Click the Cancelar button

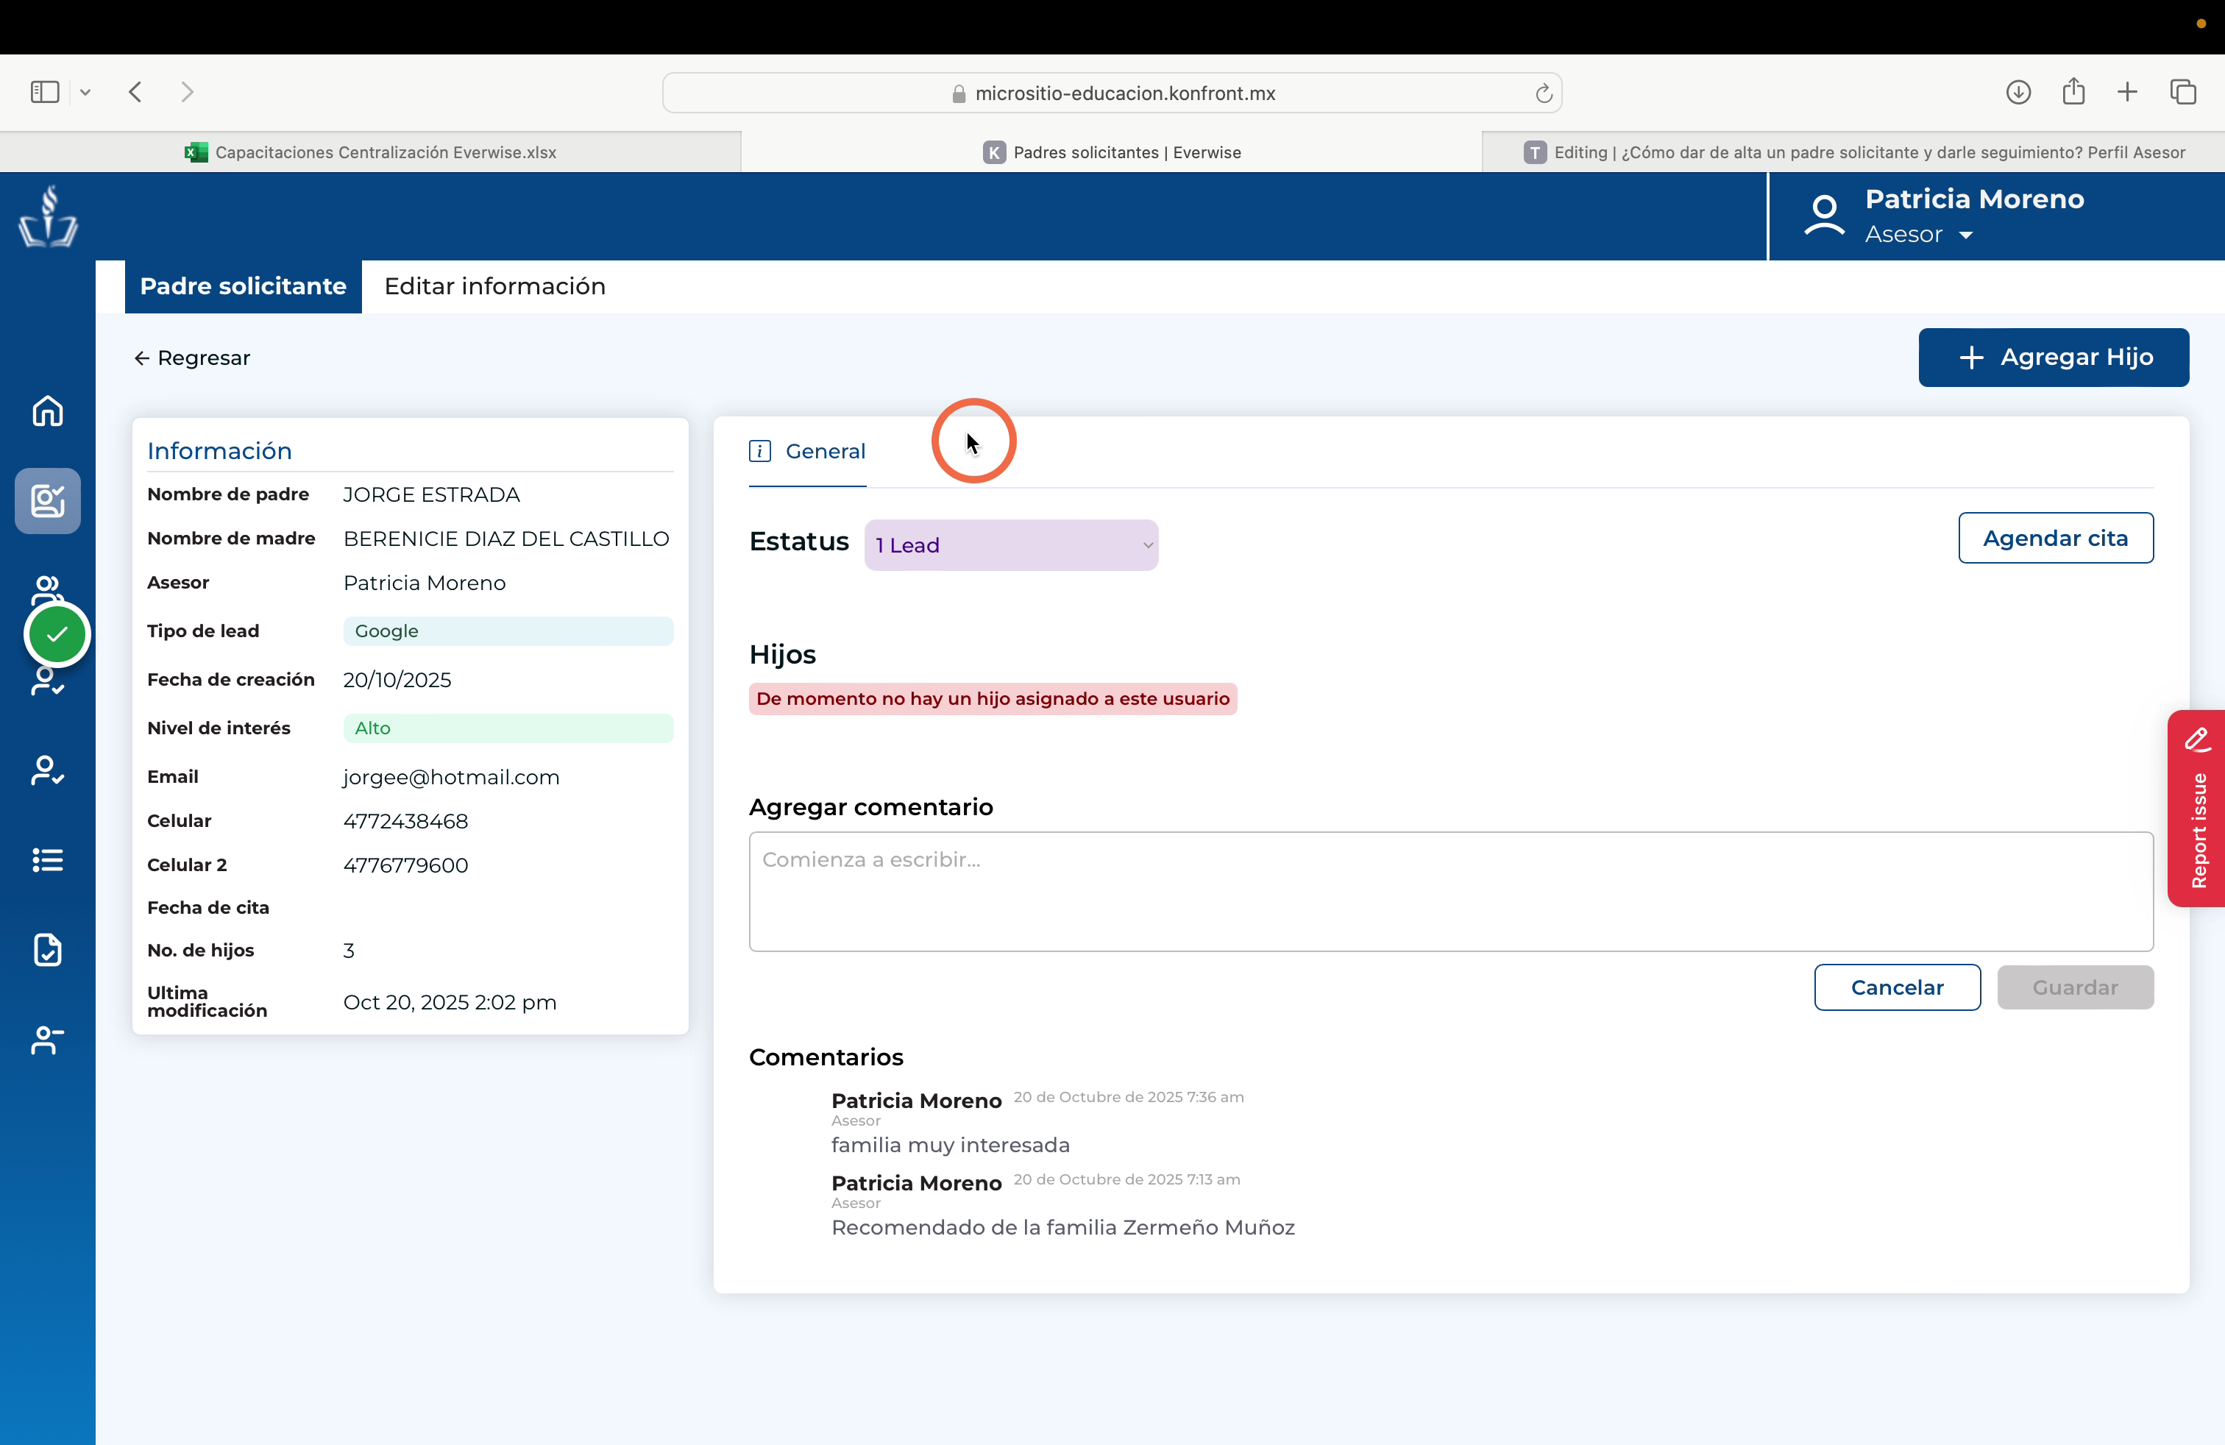pos(1897,987)
